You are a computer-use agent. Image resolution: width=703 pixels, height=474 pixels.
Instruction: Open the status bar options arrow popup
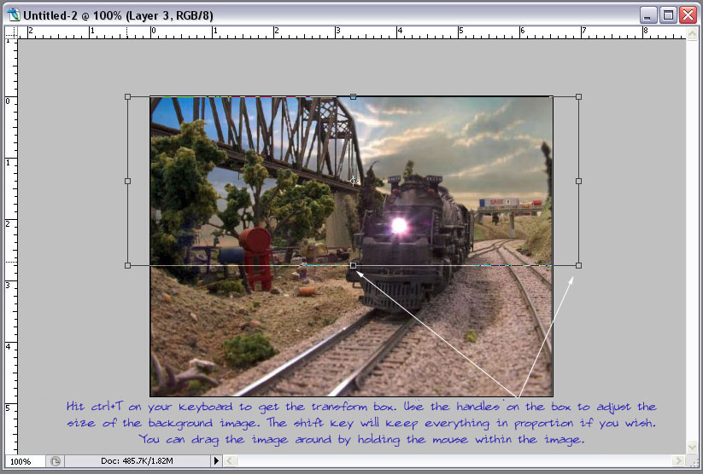pos(216,460)
